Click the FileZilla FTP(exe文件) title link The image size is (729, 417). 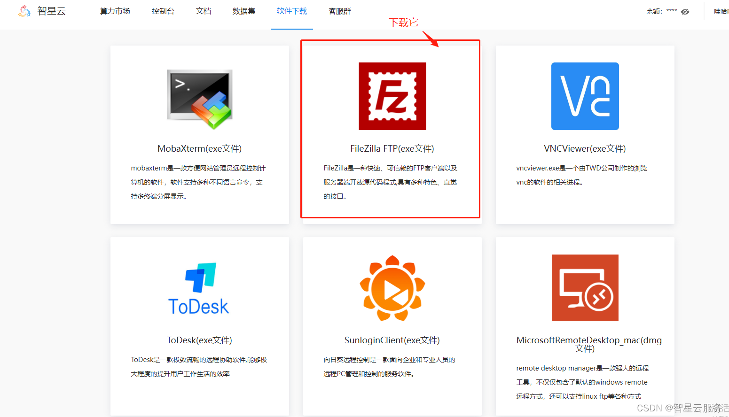[392, 149]
